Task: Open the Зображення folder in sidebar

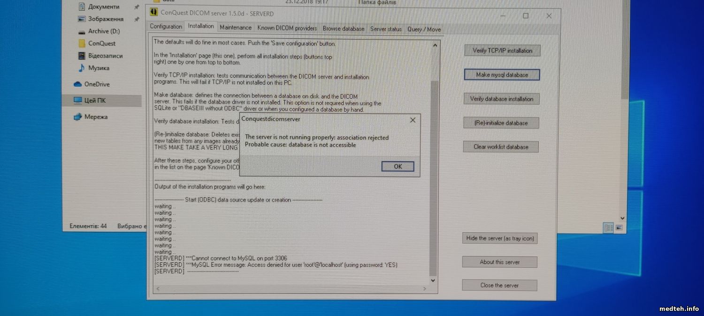Action: click(106, 19)
